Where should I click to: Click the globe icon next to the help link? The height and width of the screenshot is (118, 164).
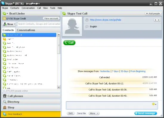pyautogui.click(x=87, y=20)
